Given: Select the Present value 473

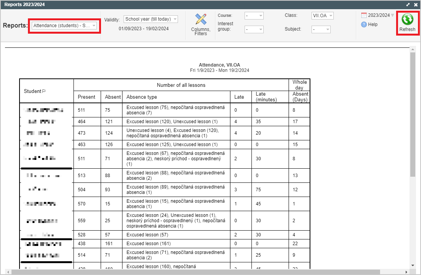Looking at the screenshot, I should click(x=82, y=133).
